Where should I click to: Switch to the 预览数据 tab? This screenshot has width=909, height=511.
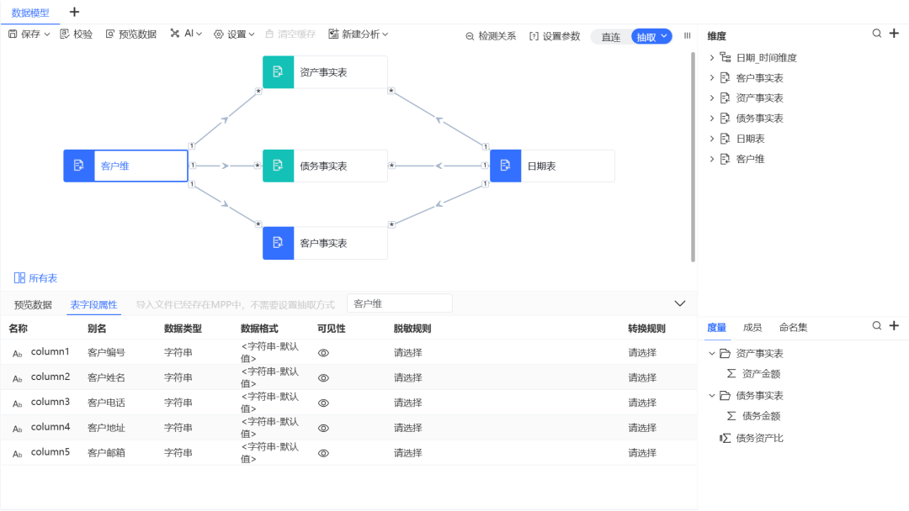[x=33, y=303]
